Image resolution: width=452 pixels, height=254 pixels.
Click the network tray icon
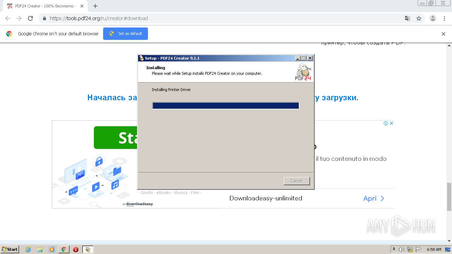coord(410,249)
